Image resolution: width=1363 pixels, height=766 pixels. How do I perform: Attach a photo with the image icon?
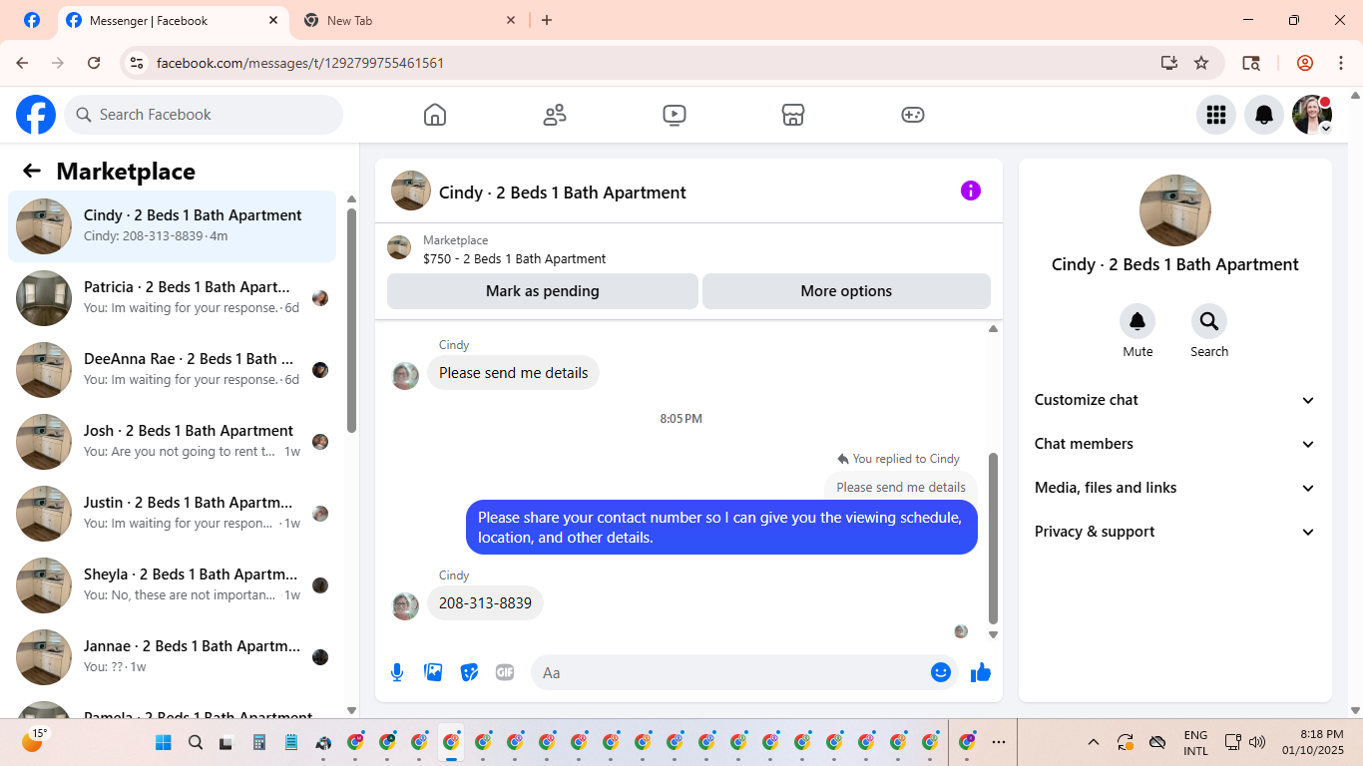433,672
